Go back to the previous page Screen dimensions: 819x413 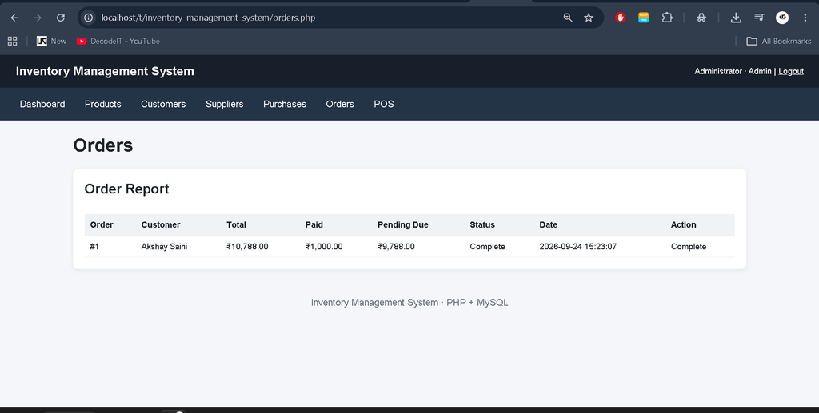(14, 18)
